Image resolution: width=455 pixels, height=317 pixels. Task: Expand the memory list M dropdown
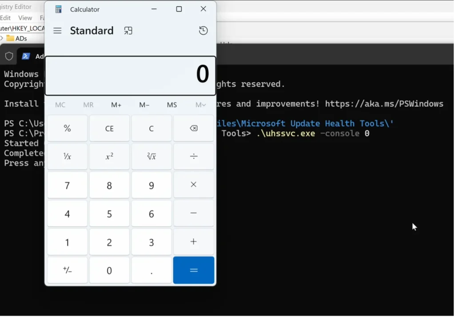[x=200, y=105]
